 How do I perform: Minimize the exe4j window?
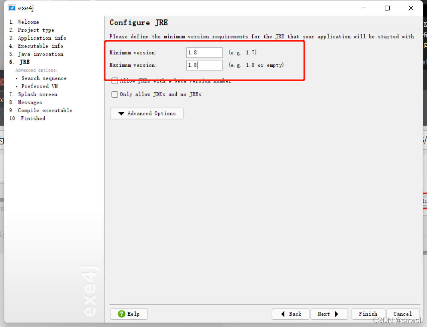pos(364,8)
